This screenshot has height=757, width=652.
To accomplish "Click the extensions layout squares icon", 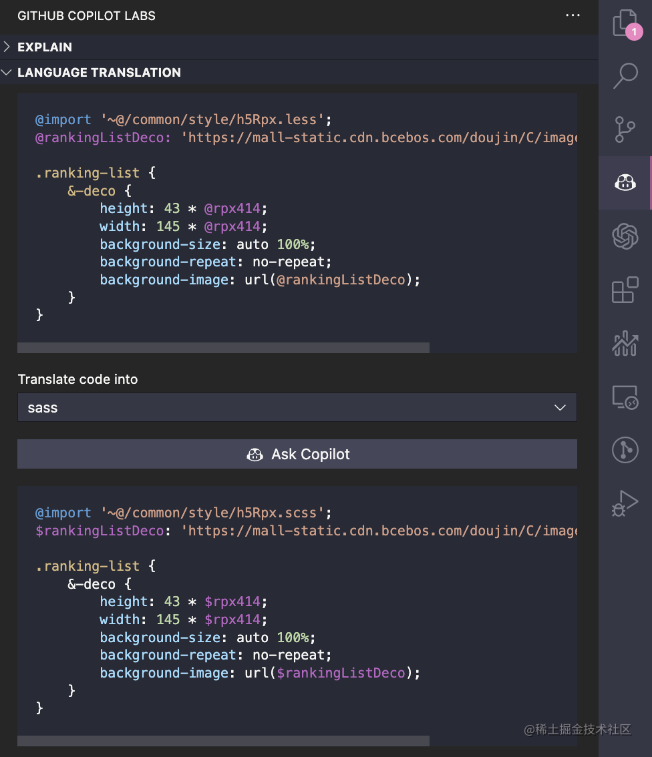I will 624,289.
